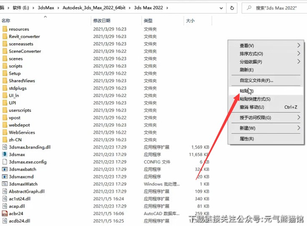Select the zh-CN folder icon

5,140
